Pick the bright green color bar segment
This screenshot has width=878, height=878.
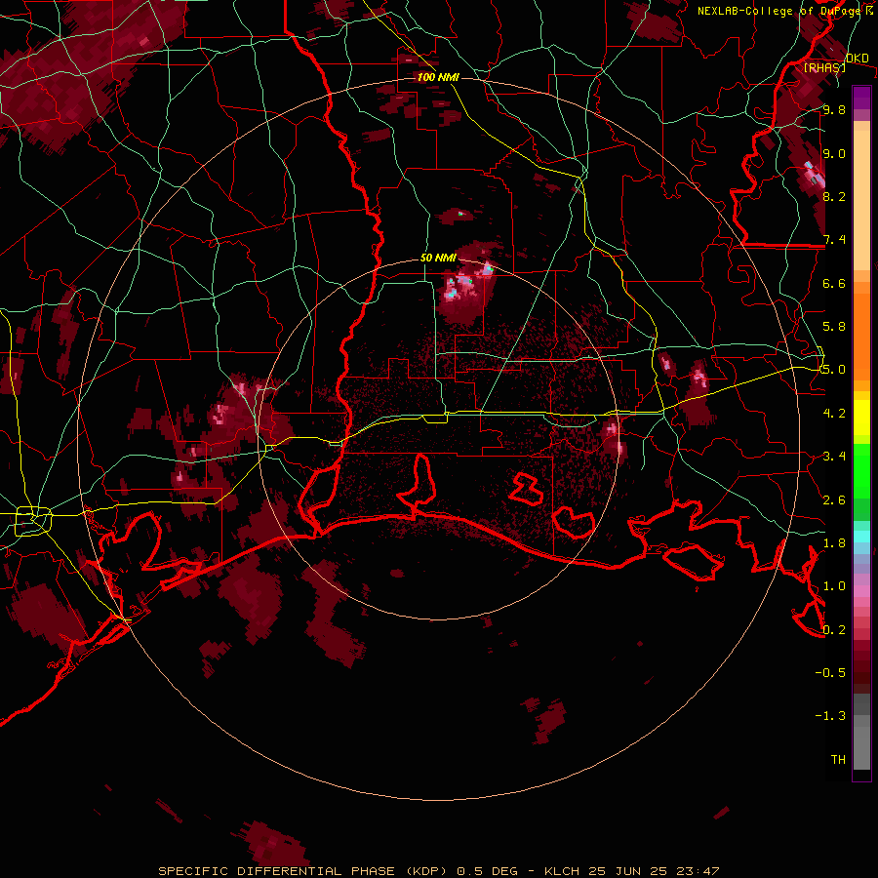point(861,470)
